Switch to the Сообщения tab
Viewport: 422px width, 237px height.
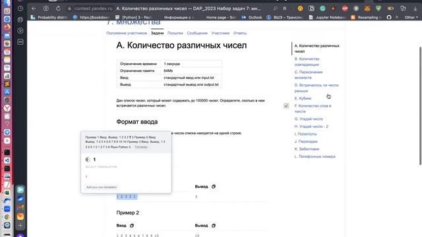click(197, 33)
